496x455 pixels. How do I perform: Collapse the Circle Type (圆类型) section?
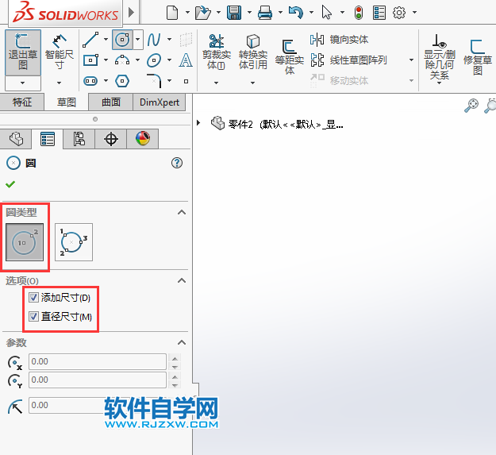tap(182, 212)
